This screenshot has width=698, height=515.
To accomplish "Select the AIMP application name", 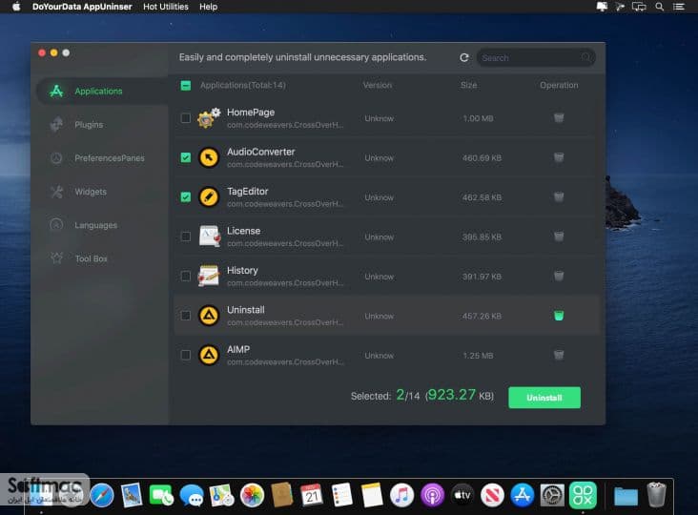I will click(238, 349).
